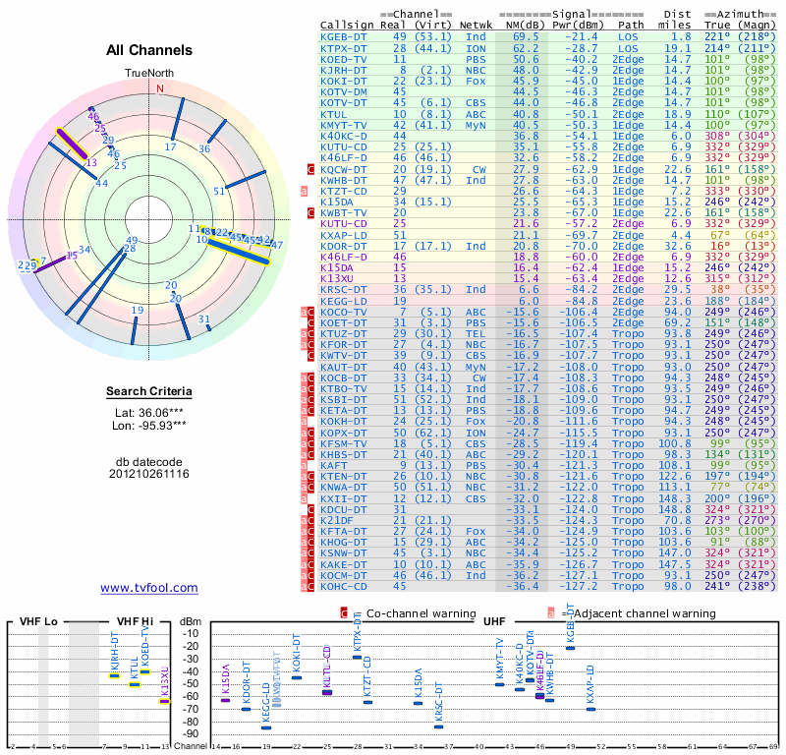The height and width of the screenshot is (755, 786).
Task: Click co-channel badge beside KDCU-DT
Action: (x=310, y=509)
